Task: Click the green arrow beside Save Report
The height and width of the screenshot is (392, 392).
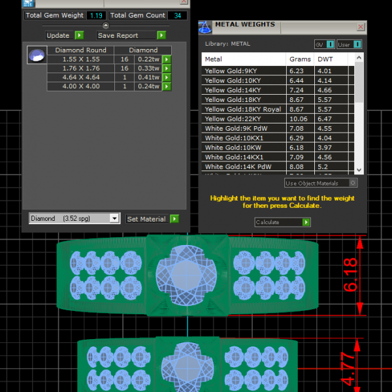Action: coord(162,35)
